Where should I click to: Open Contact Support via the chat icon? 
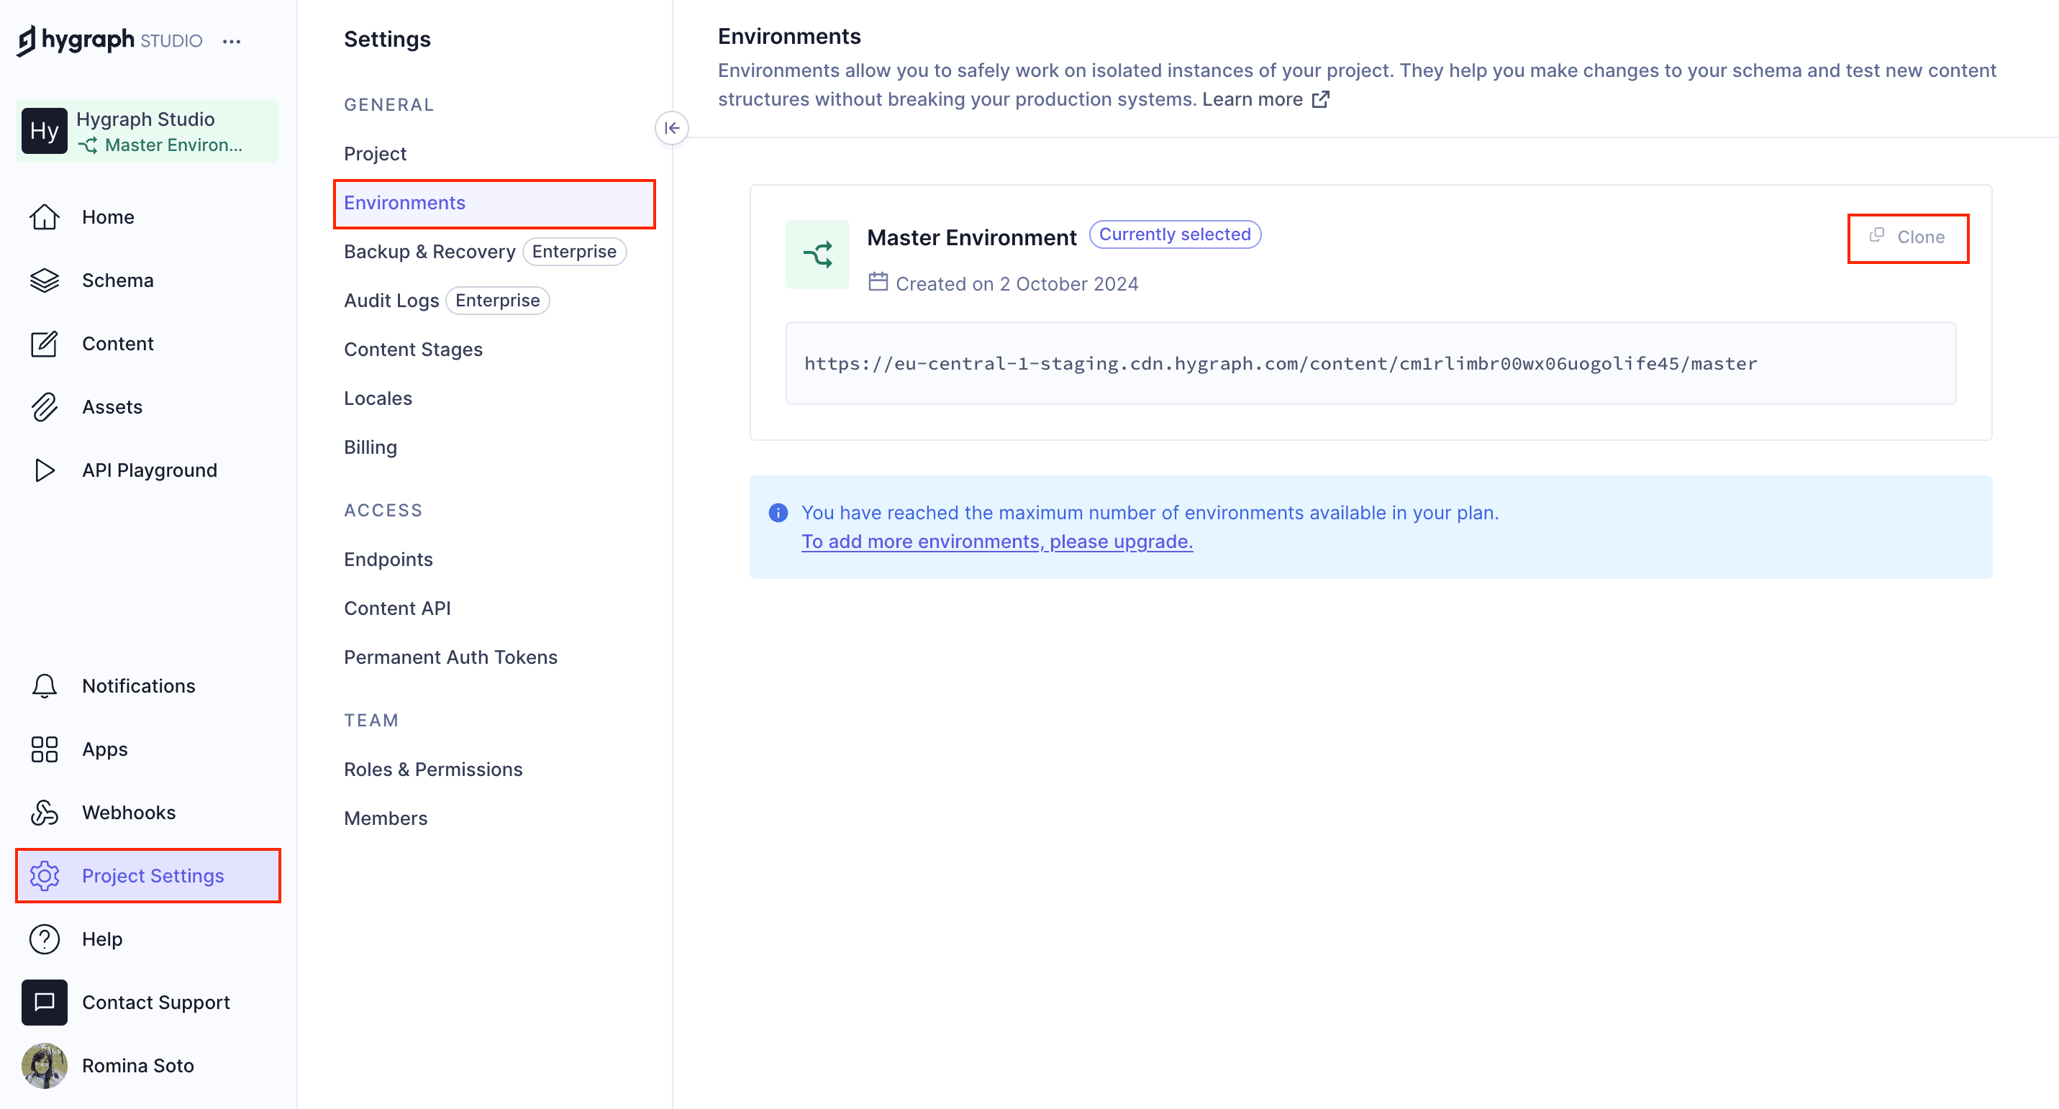(44, 1002)
